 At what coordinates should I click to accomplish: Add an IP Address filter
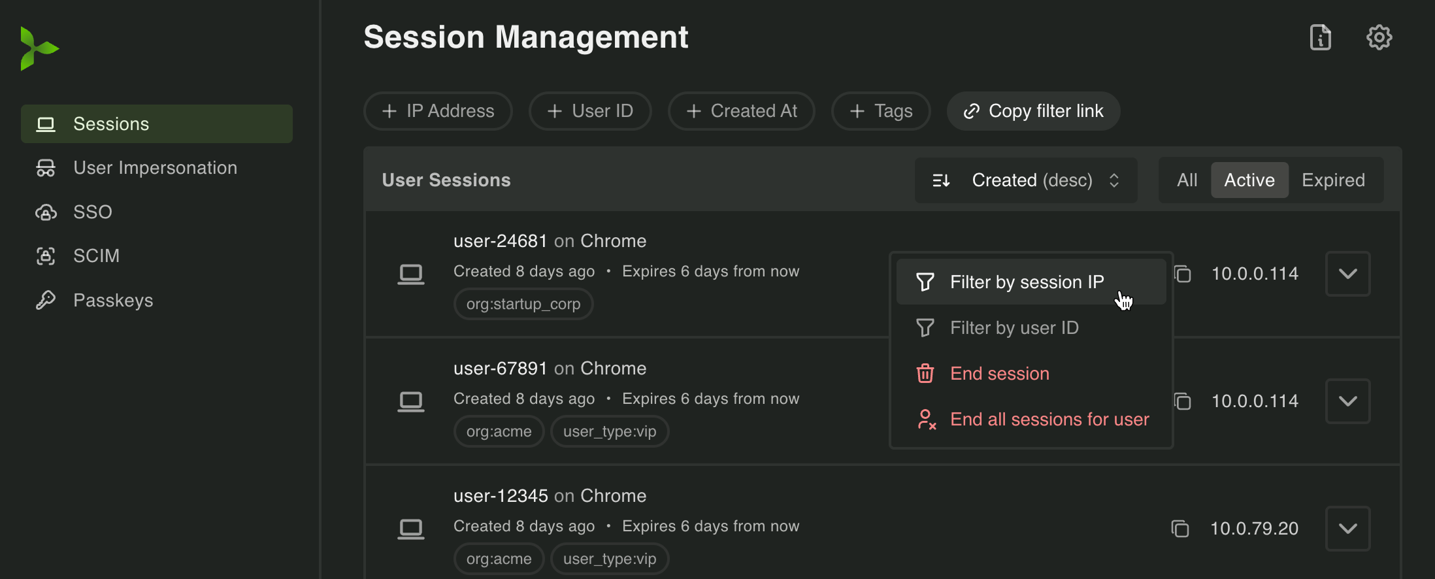click(x=438, y=111)
